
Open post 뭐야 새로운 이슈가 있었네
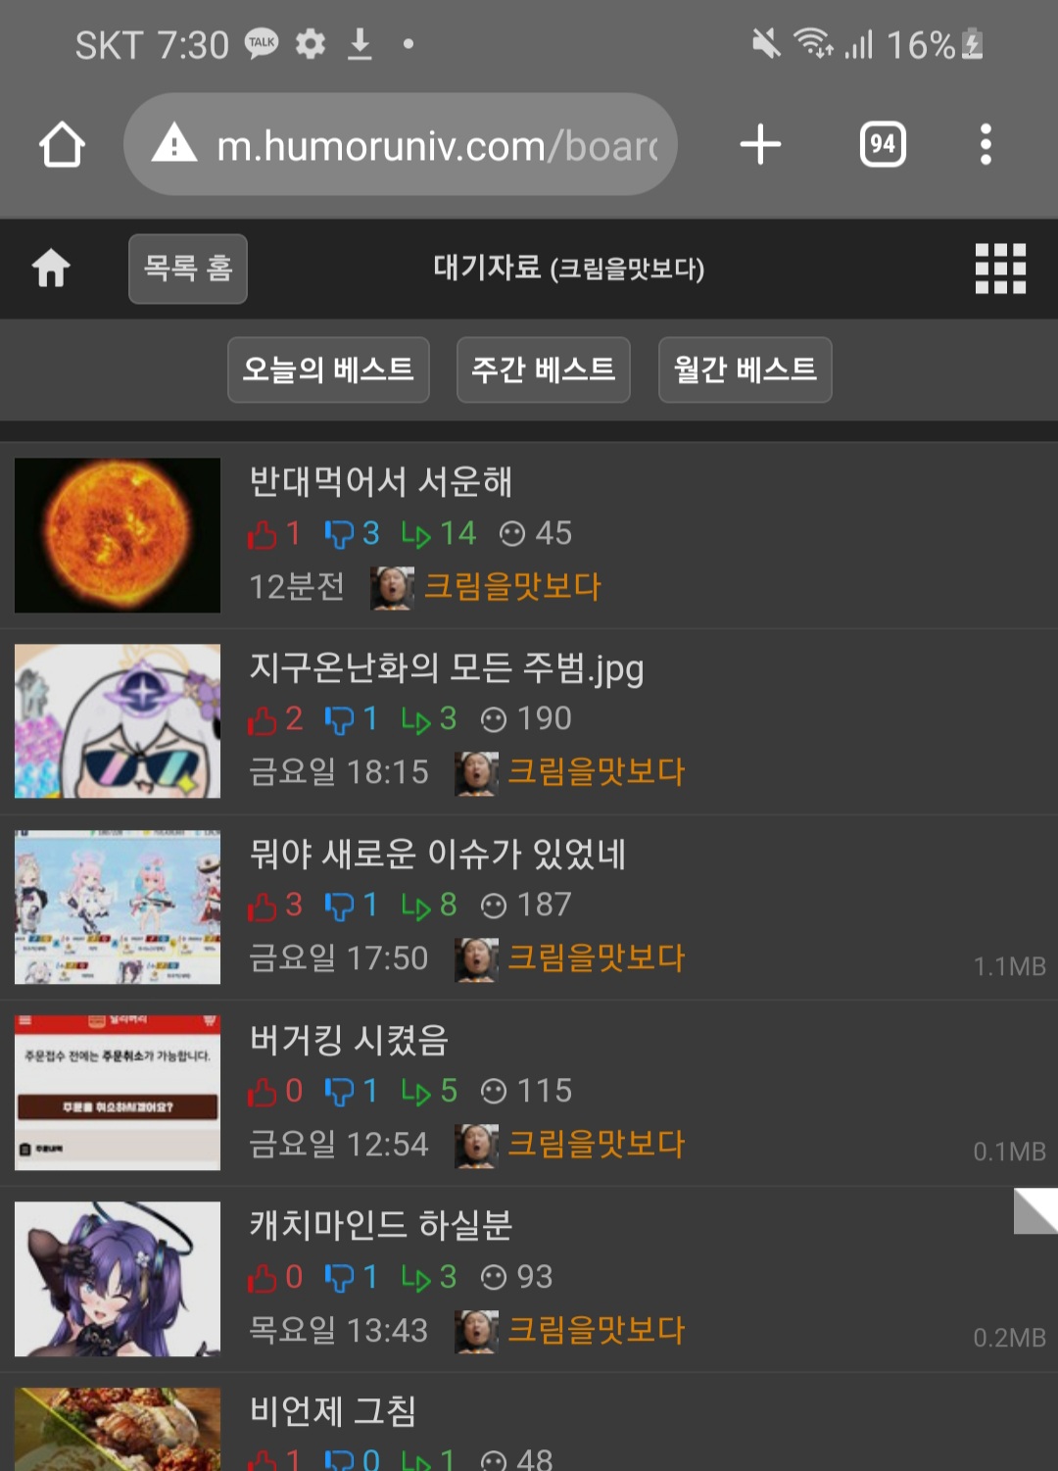pos(438,854)
